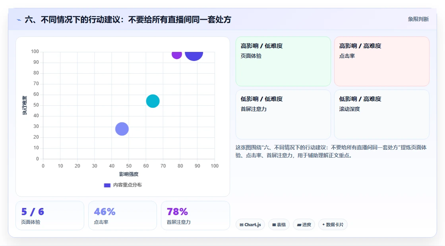Click the purple bubble at top of chart
The width and height of the screenshot is (445, 246).
coord(176,55)
